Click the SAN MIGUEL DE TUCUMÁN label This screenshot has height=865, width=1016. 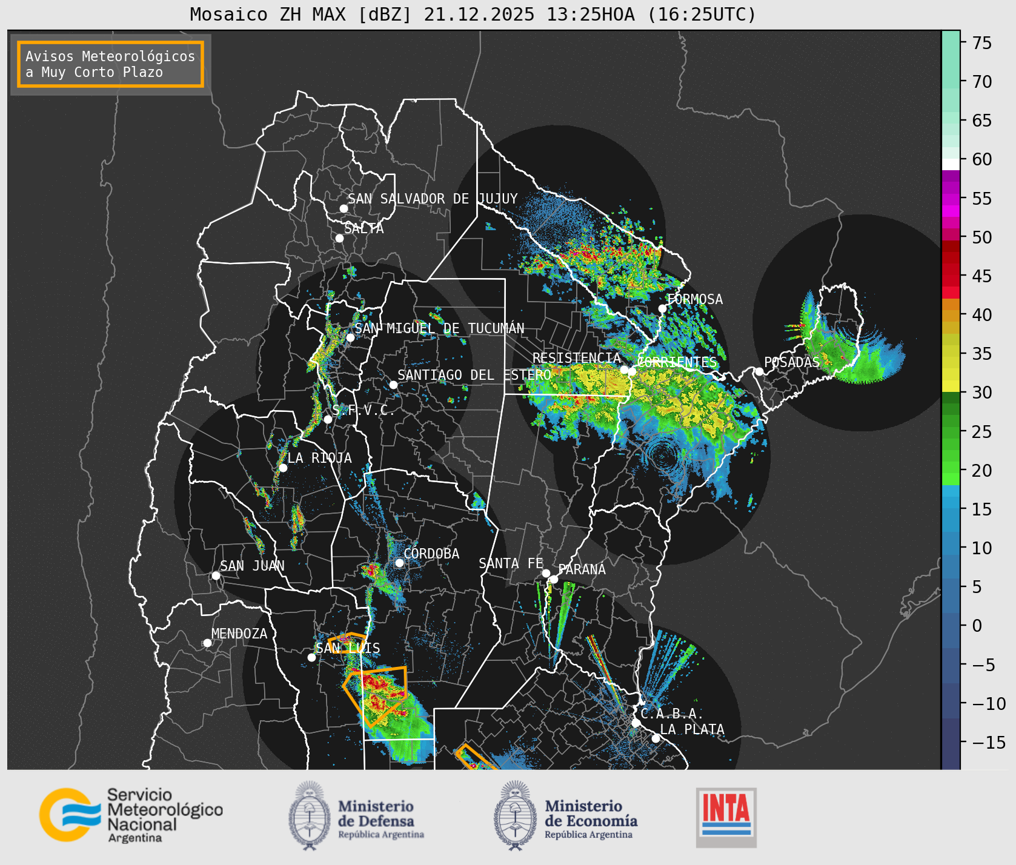click(439, 328)
